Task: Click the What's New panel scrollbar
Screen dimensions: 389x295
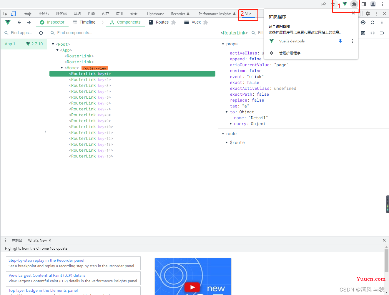Action: [x=386, y=261]
